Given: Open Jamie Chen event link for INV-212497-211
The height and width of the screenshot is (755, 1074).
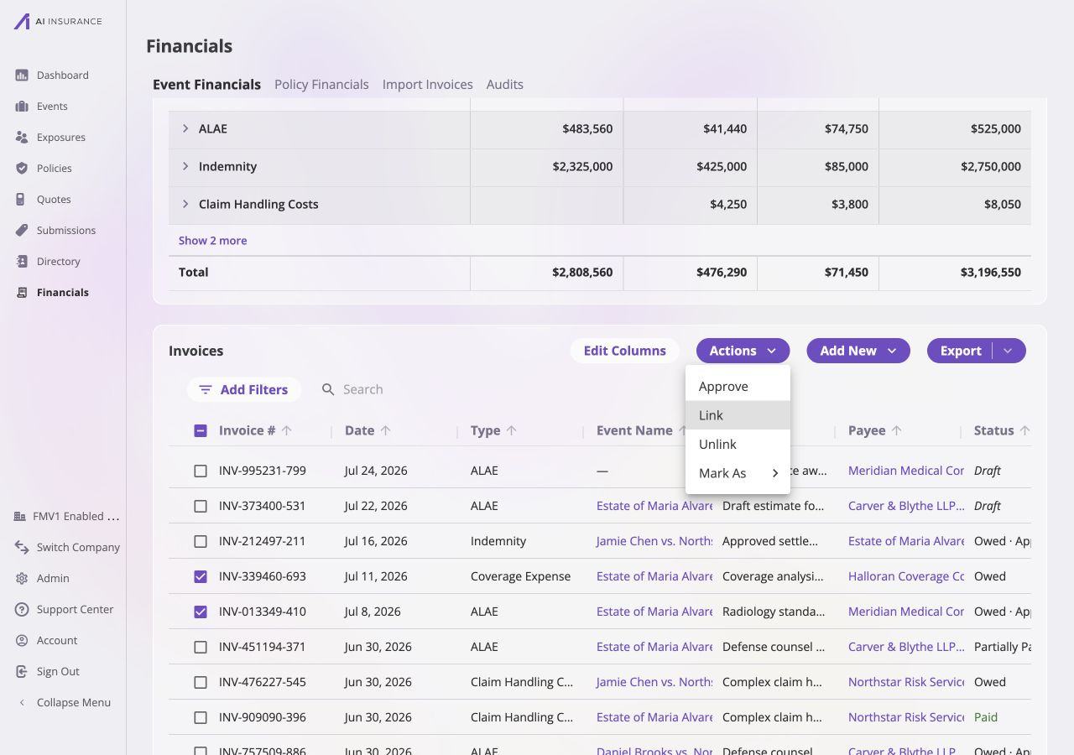Looking at the screenshot, I should click(x=654, y=542).
